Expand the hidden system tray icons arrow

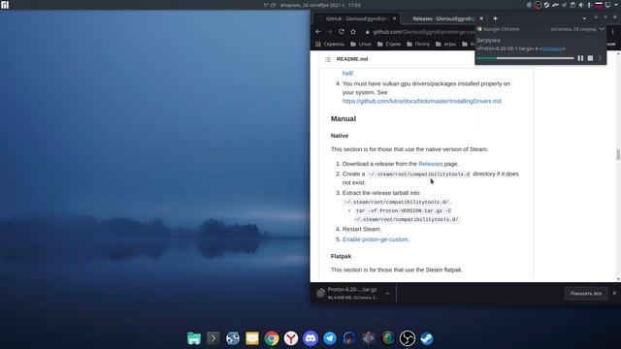615,5
